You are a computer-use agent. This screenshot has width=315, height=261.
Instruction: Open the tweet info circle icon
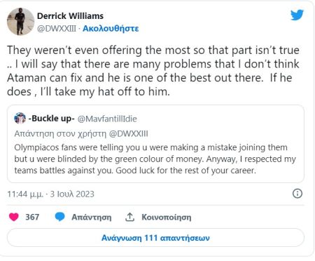(x=297, y=194)
